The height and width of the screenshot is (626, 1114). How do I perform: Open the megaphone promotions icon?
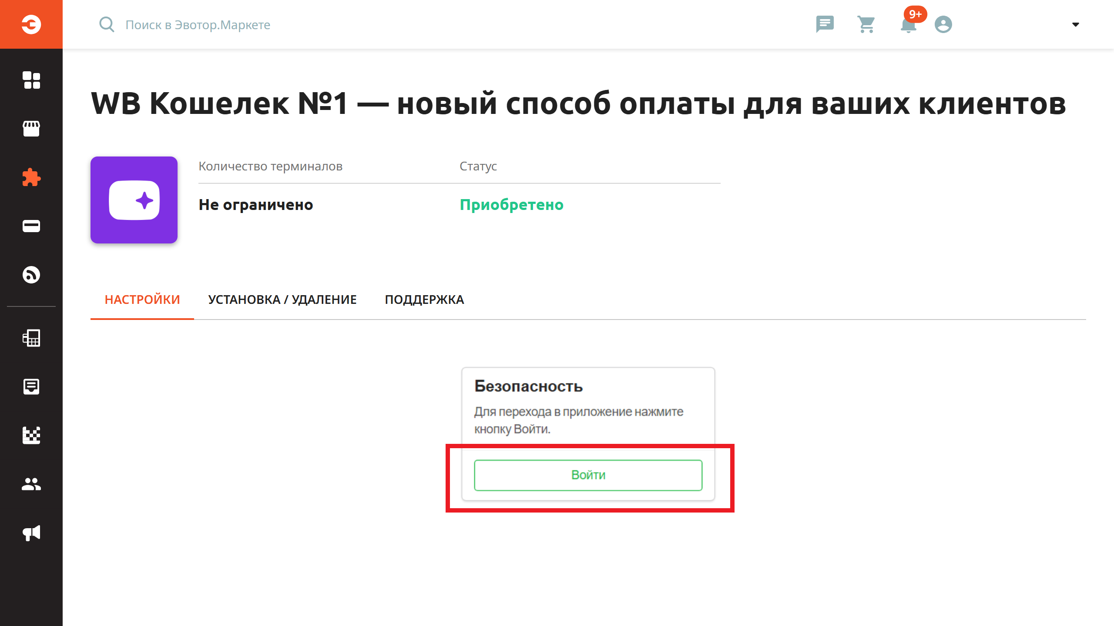(31, 533)
